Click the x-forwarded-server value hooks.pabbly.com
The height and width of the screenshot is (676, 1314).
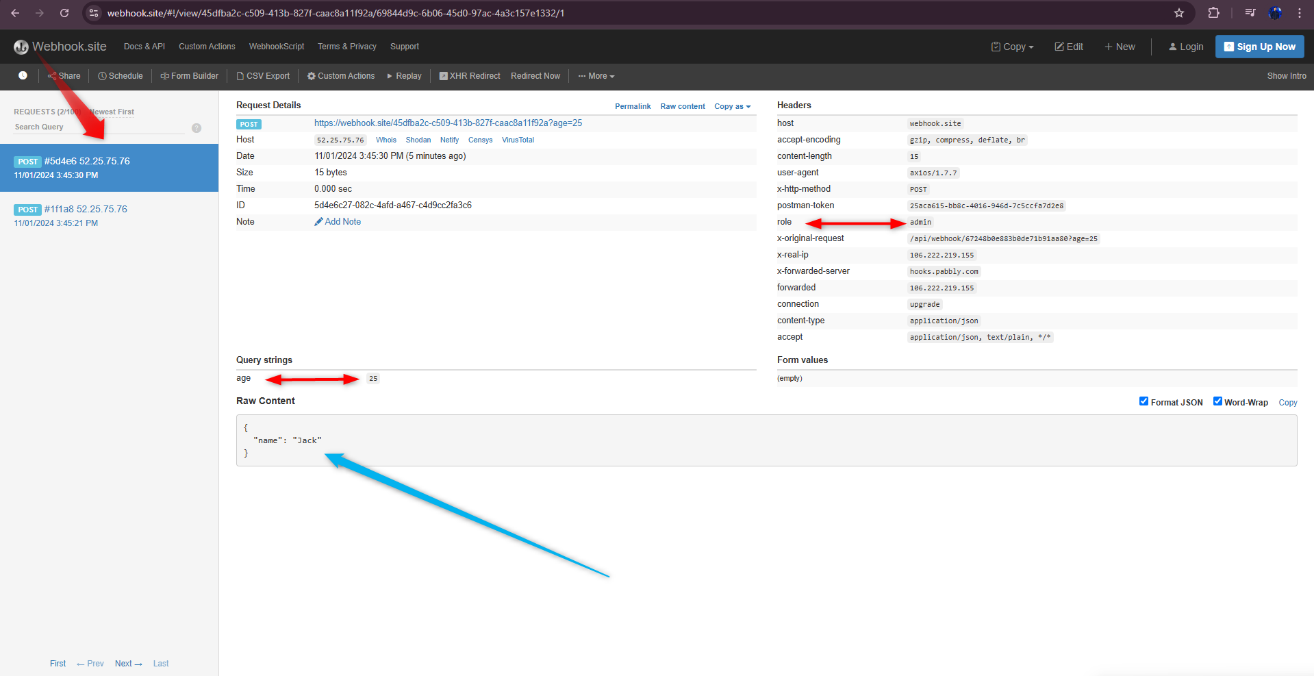[x=944, y=271]
